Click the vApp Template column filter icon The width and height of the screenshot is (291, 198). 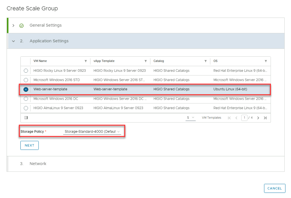pyautogui.click(x=146, y=61)
